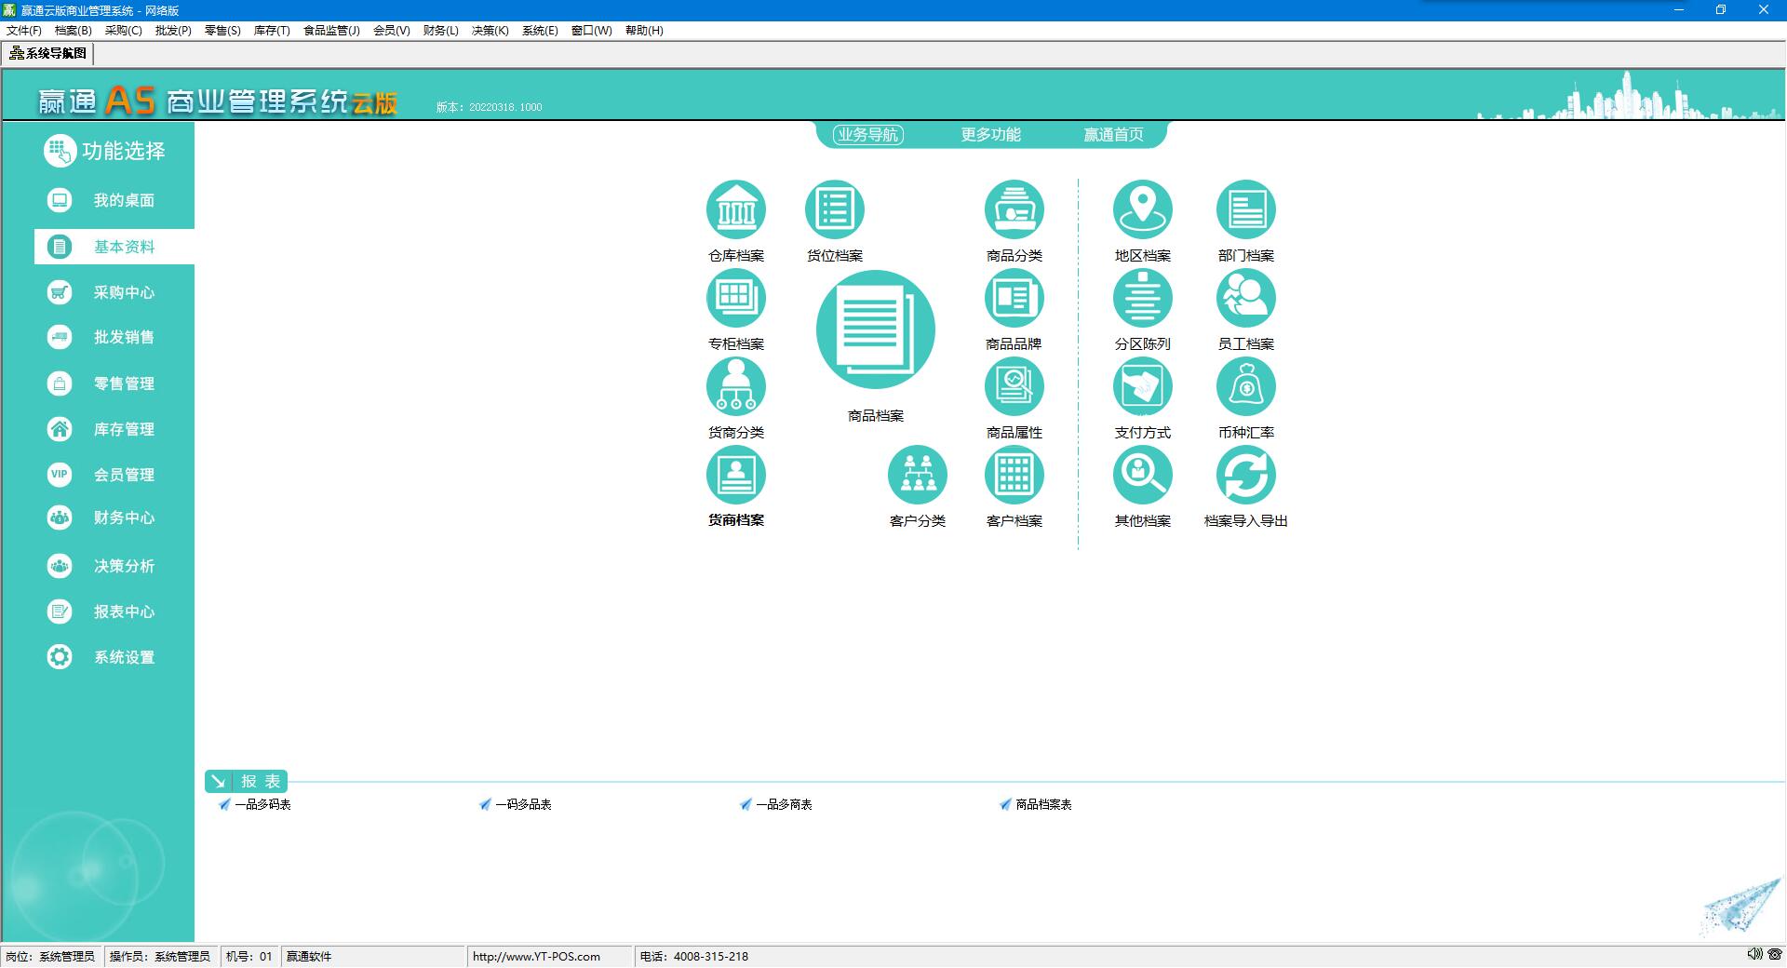Open the 仓库档案 warehouse archive icon
Viewport: 1787px width, 968px height.
point(735,209)
